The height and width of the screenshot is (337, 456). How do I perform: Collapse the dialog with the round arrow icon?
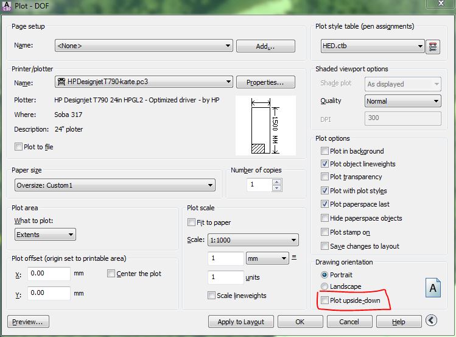[432, 321]
